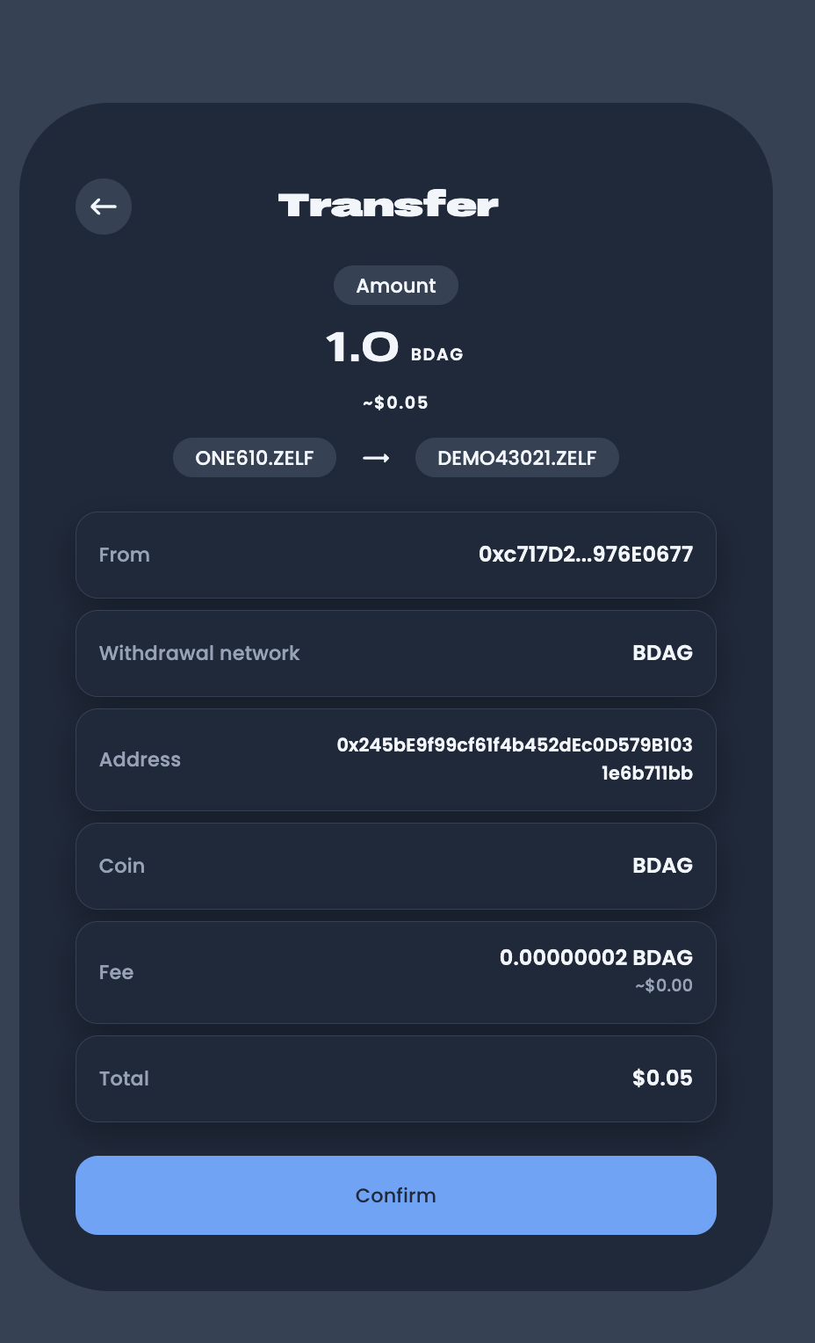Image resolution: width=815 pixels, height=1343 pixels.
Task: Click the full 0x245bE9 recipient address
Action: [516, 759]
